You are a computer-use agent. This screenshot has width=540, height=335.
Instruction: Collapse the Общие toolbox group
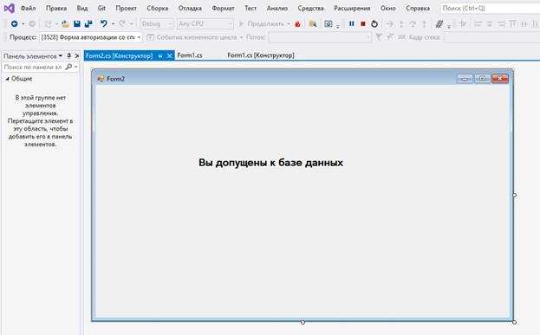pyautogui.click(x=7, y=79)
